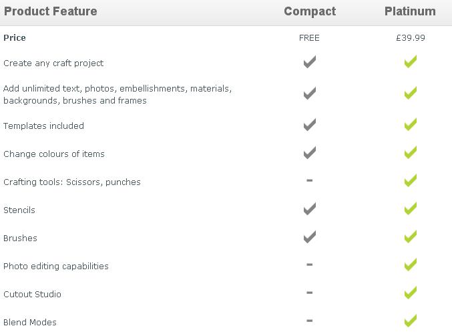The image size is (452, 336).
Task: Click the Platinum checkmark for Photo editing capabilities
Action: point(411,265)
